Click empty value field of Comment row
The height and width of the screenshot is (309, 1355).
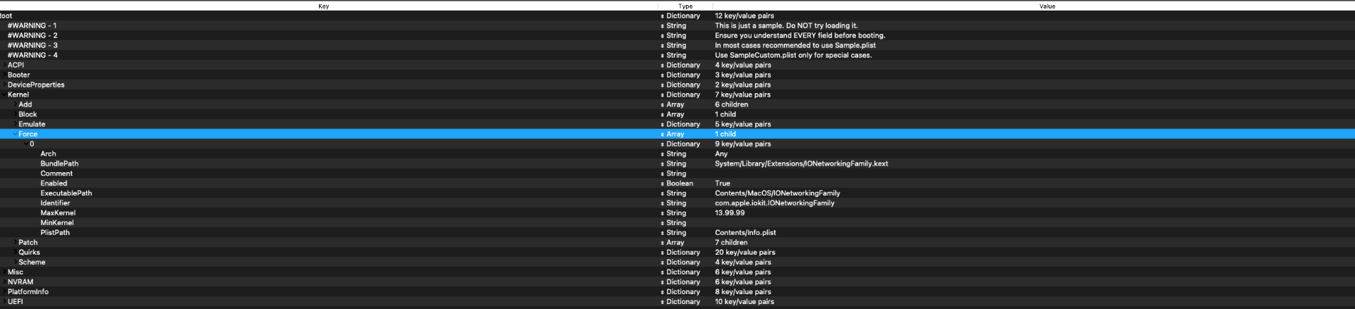click(1034, 174)
